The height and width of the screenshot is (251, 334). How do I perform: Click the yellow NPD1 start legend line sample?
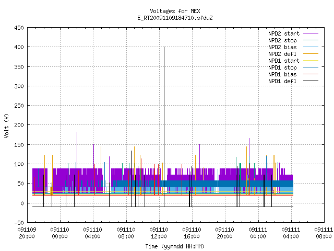tap(311, 61)
